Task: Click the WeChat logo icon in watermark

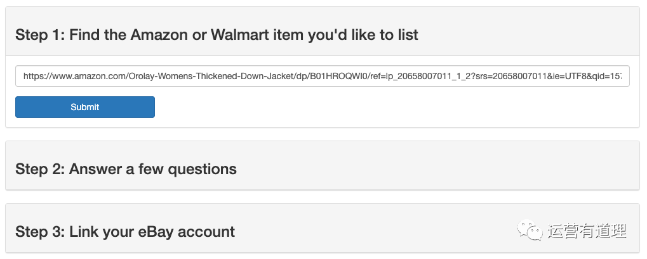Action: coord(530,230)
